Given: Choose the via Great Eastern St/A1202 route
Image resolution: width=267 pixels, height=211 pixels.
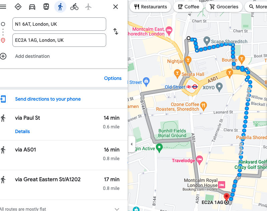Looking at the screenshot, I should (64, 184).
